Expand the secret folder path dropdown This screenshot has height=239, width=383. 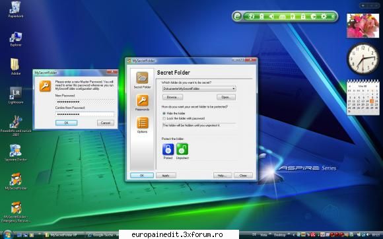[x=234, y=88]
